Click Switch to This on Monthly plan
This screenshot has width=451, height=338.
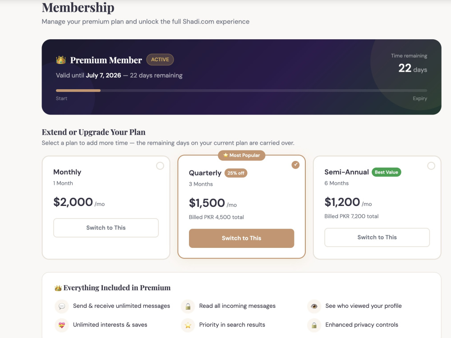106,228
